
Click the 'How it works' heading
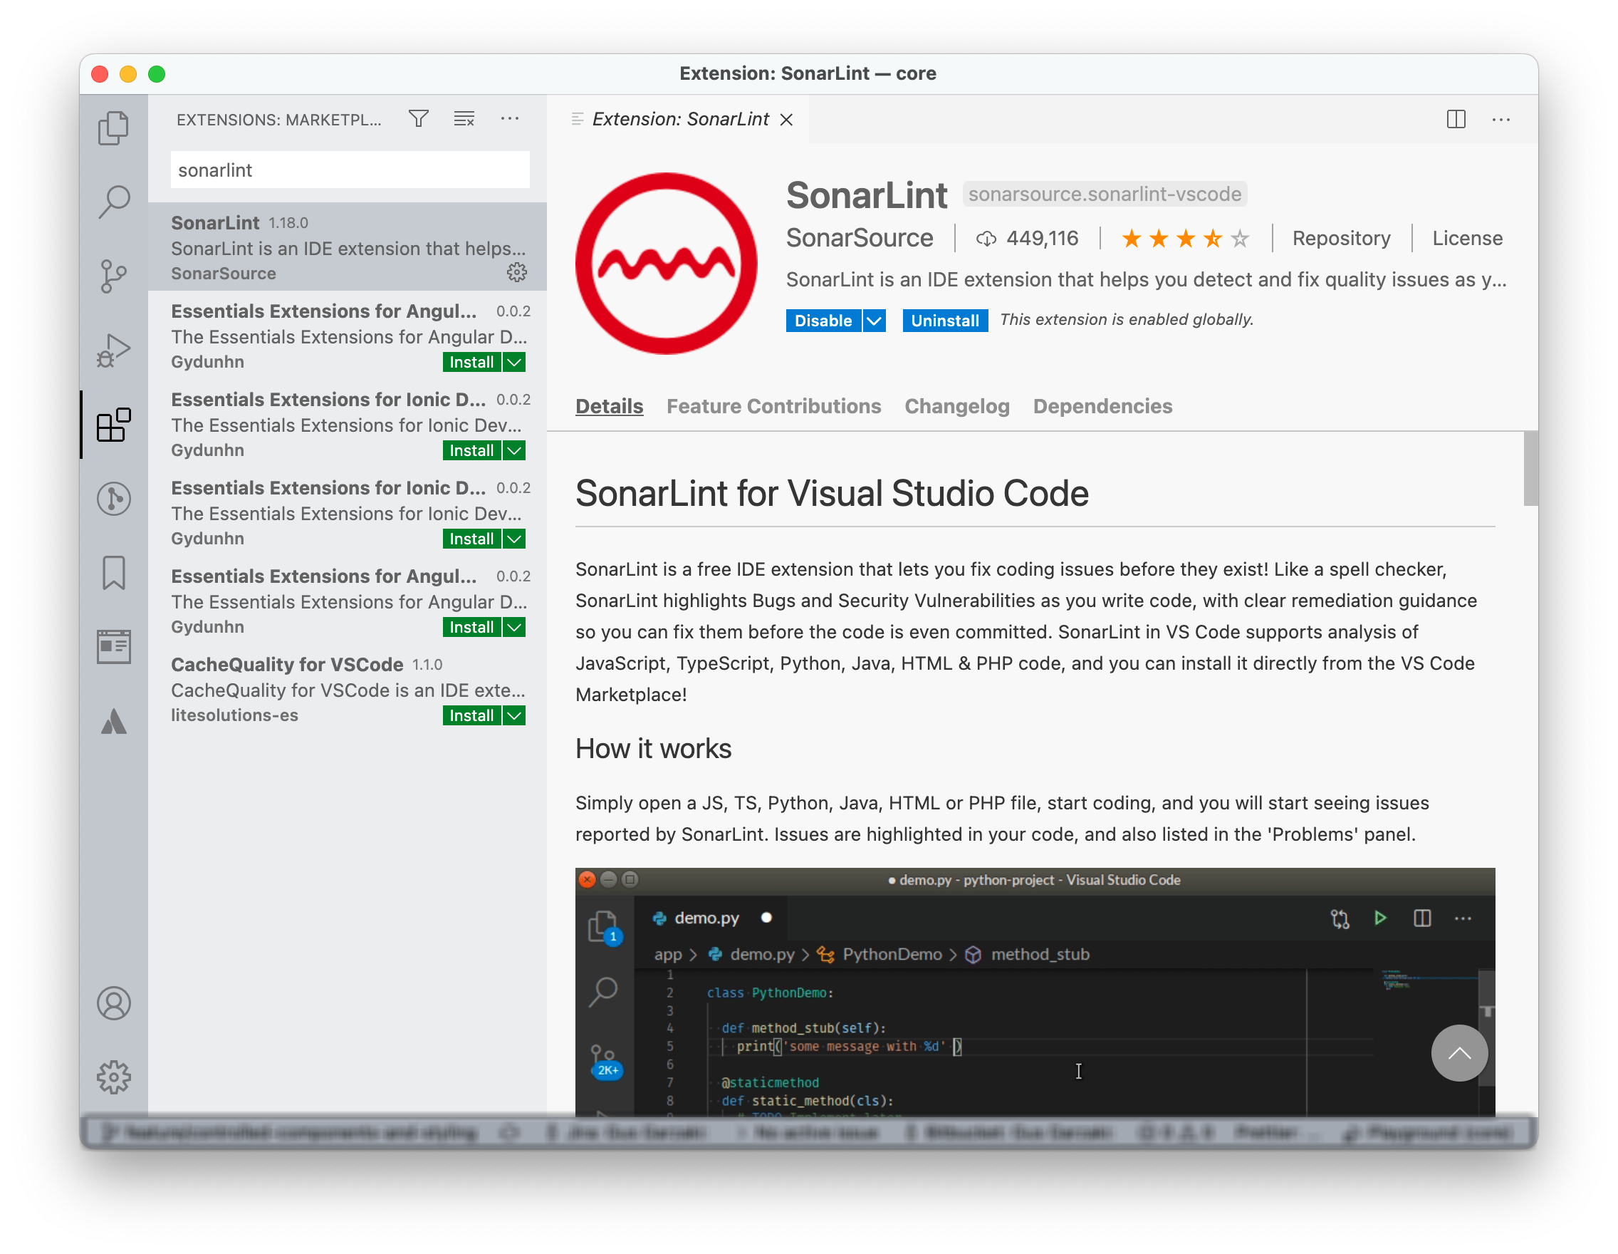pos(654,749)
